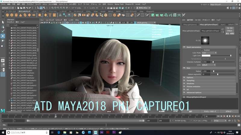The width and height of the screenshot is (241, 135).
Task: Open the Arnold menu
Action: coord(138,4)
